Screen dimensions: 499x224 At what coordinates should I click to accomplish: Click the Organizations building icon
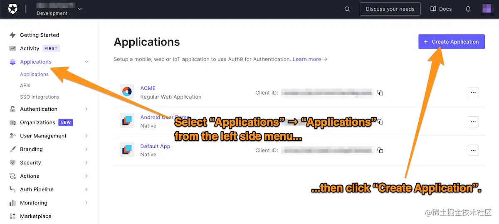click(x=12, y=122)
